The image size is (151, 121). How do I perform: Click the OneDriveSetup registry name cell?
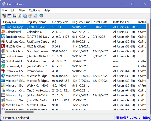click(38, 90)
